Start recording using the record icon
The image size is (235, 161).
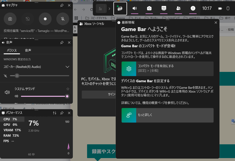(x=45, y=19)
